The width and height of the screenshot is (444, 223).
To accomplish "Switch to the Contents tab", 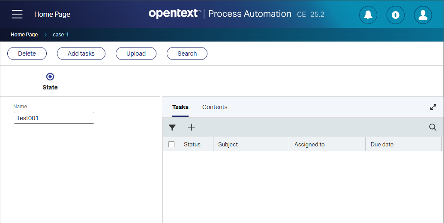I will [215, 107].
